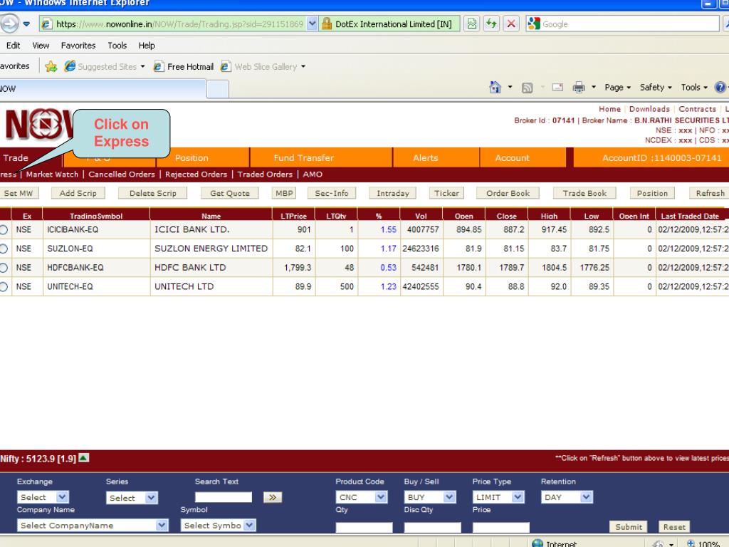This screenshot has width=729, height=547.
Task: Open the Favorites menu
Action: coord(78,46)
